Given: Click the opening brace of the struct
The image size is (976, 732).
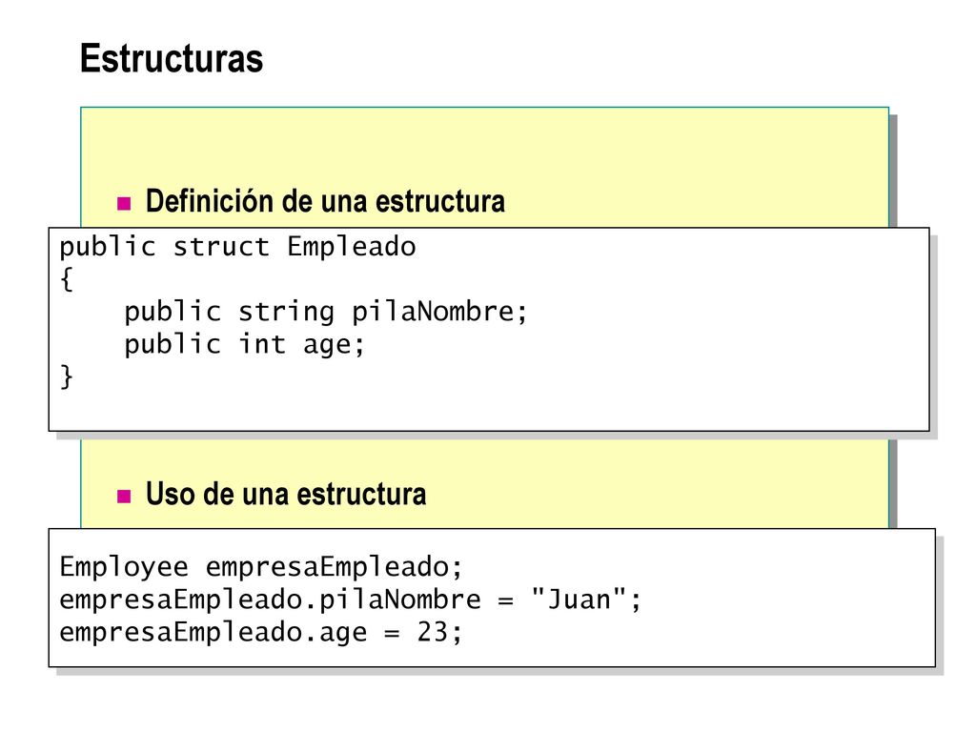Looking at the screenshot, I should [67, 279].
